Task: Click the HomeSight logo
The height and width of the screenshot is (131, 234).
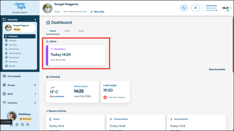Action: point(20,6)
